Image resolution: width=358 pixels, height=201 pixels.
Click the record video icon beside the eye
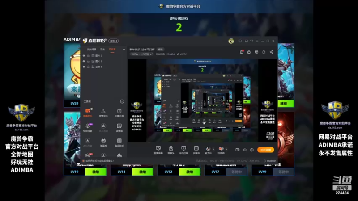238,150
